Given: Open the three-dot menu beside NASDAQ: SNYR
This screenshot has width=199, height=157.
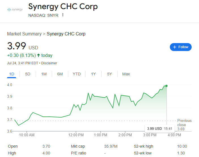Looking at the screenshot, I should tap(63, 15).
